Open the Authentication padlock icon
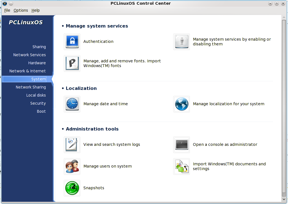Screen dimensions: 288x204 coord(72,42)
